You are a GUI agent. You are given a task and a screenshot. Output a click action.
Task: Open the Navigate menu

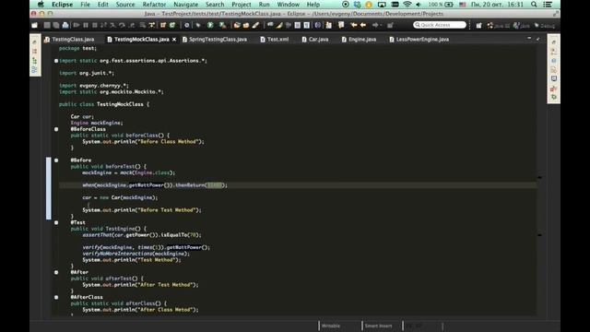click(186, 5)
